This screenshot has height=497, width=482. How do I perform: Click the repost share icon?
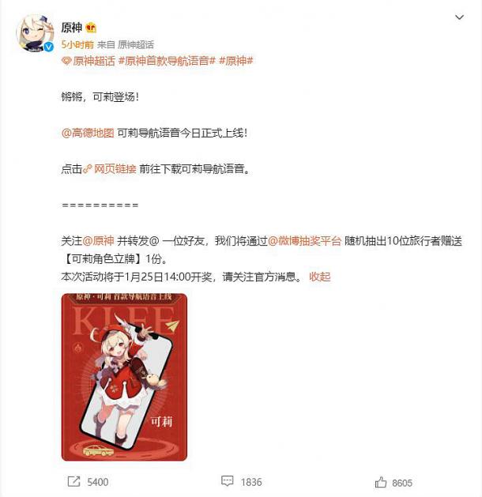(73, 481)
